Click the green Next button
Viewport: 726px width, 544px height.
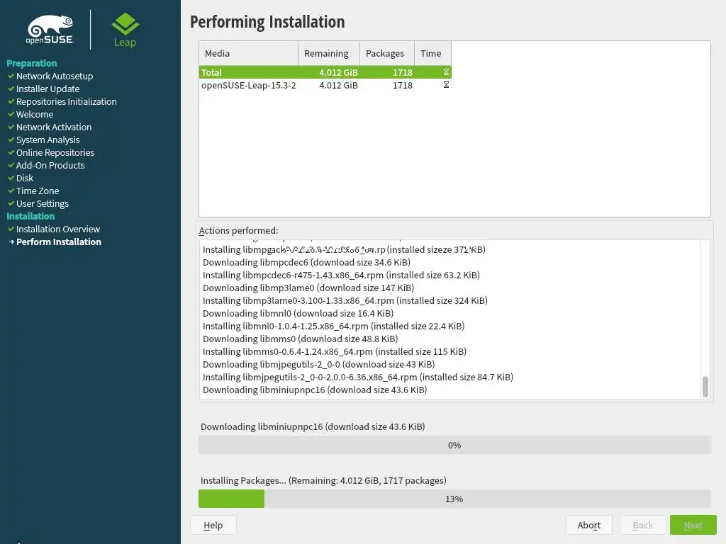(693, 525)
